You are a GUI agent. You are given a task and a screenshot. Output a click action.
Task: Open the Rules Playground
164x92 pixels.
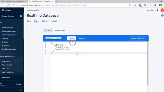pos(137,38)
